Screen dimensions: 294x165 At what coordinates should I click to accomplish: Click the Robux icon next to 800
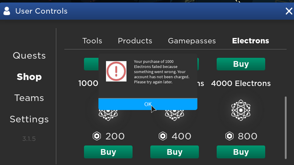click(229, 136)
